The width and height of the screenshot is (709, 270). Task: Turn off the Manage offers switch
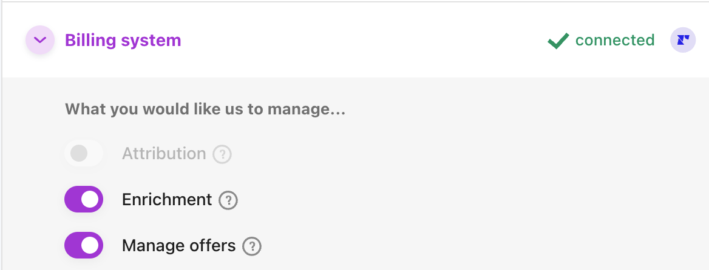pos(84,245)
